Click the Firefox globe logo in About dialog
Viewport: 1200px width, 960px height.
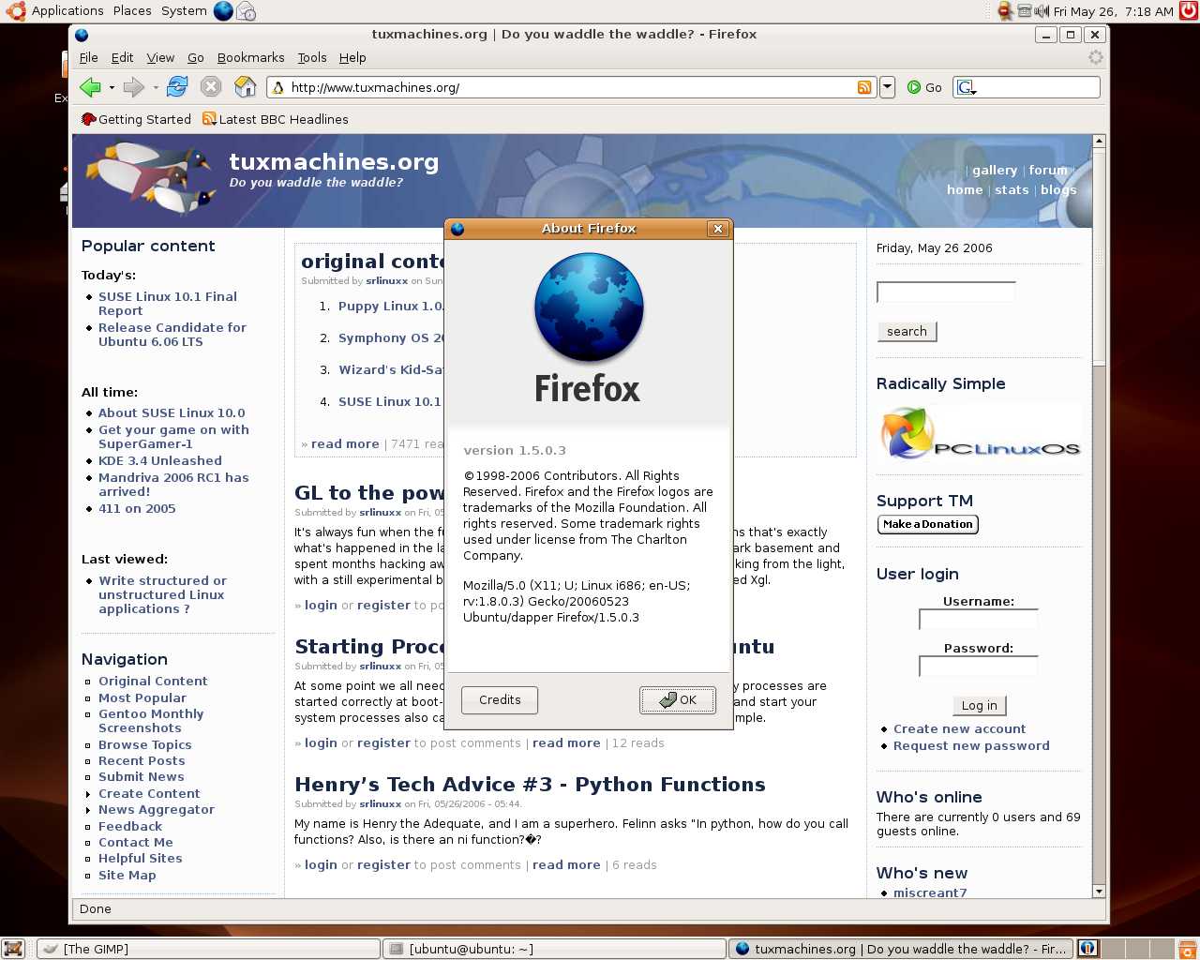[x=589, y=307]
